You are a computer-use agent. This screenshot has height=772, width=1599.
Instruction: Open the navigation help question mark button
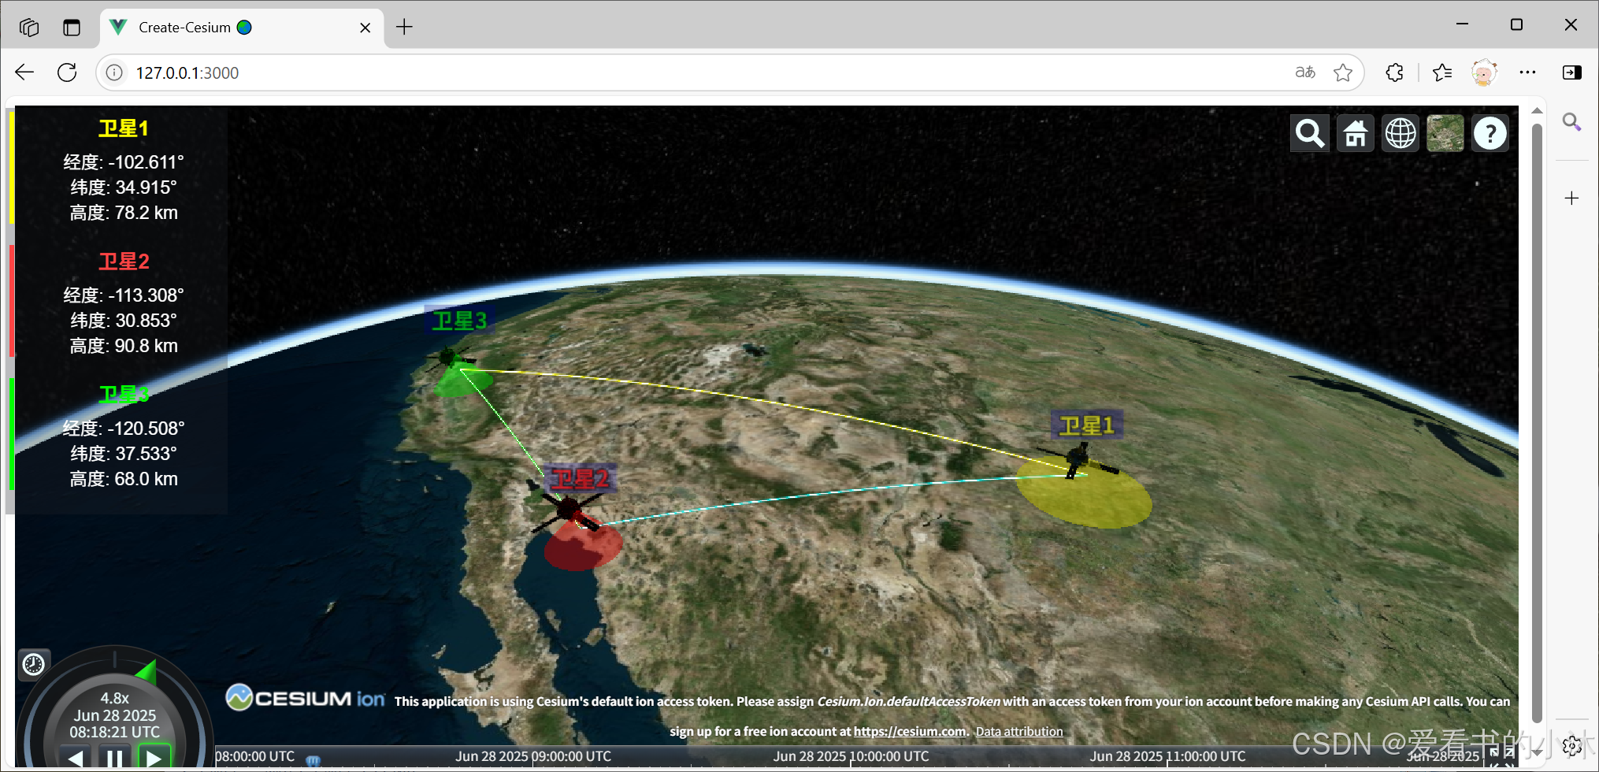point(1490,134)
